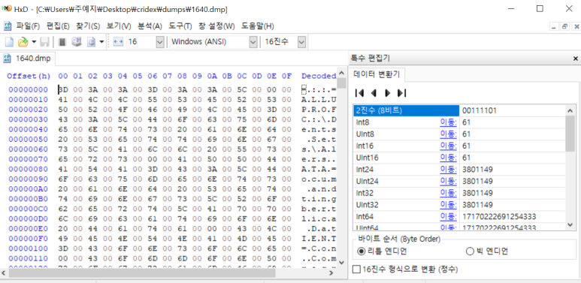This screenshot has height=283, width=581.
Task: Jump to first byte in data inspector
Action: [359, 93]
